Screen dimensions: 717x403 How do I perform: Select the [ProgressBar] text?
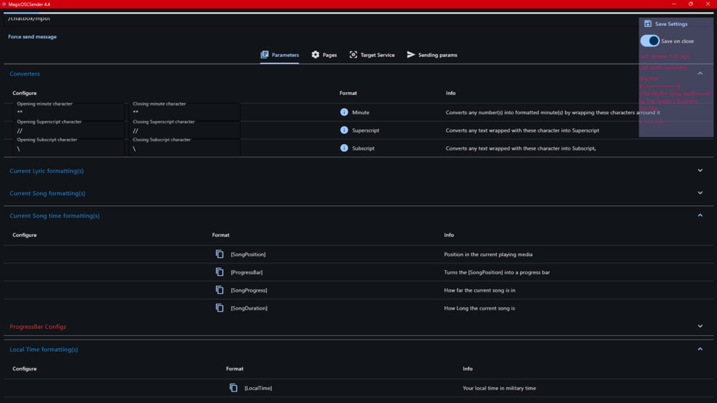(246, 272)
